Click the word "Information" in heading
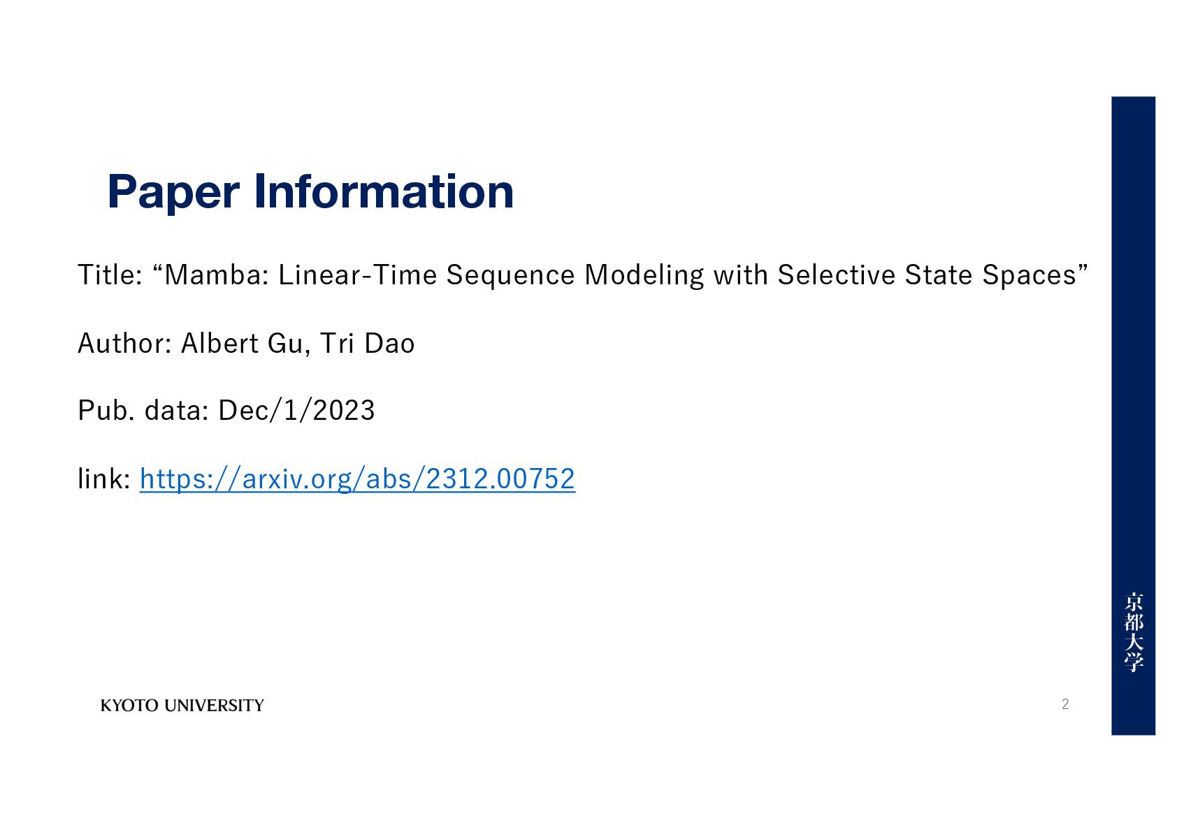 (384, 191)
